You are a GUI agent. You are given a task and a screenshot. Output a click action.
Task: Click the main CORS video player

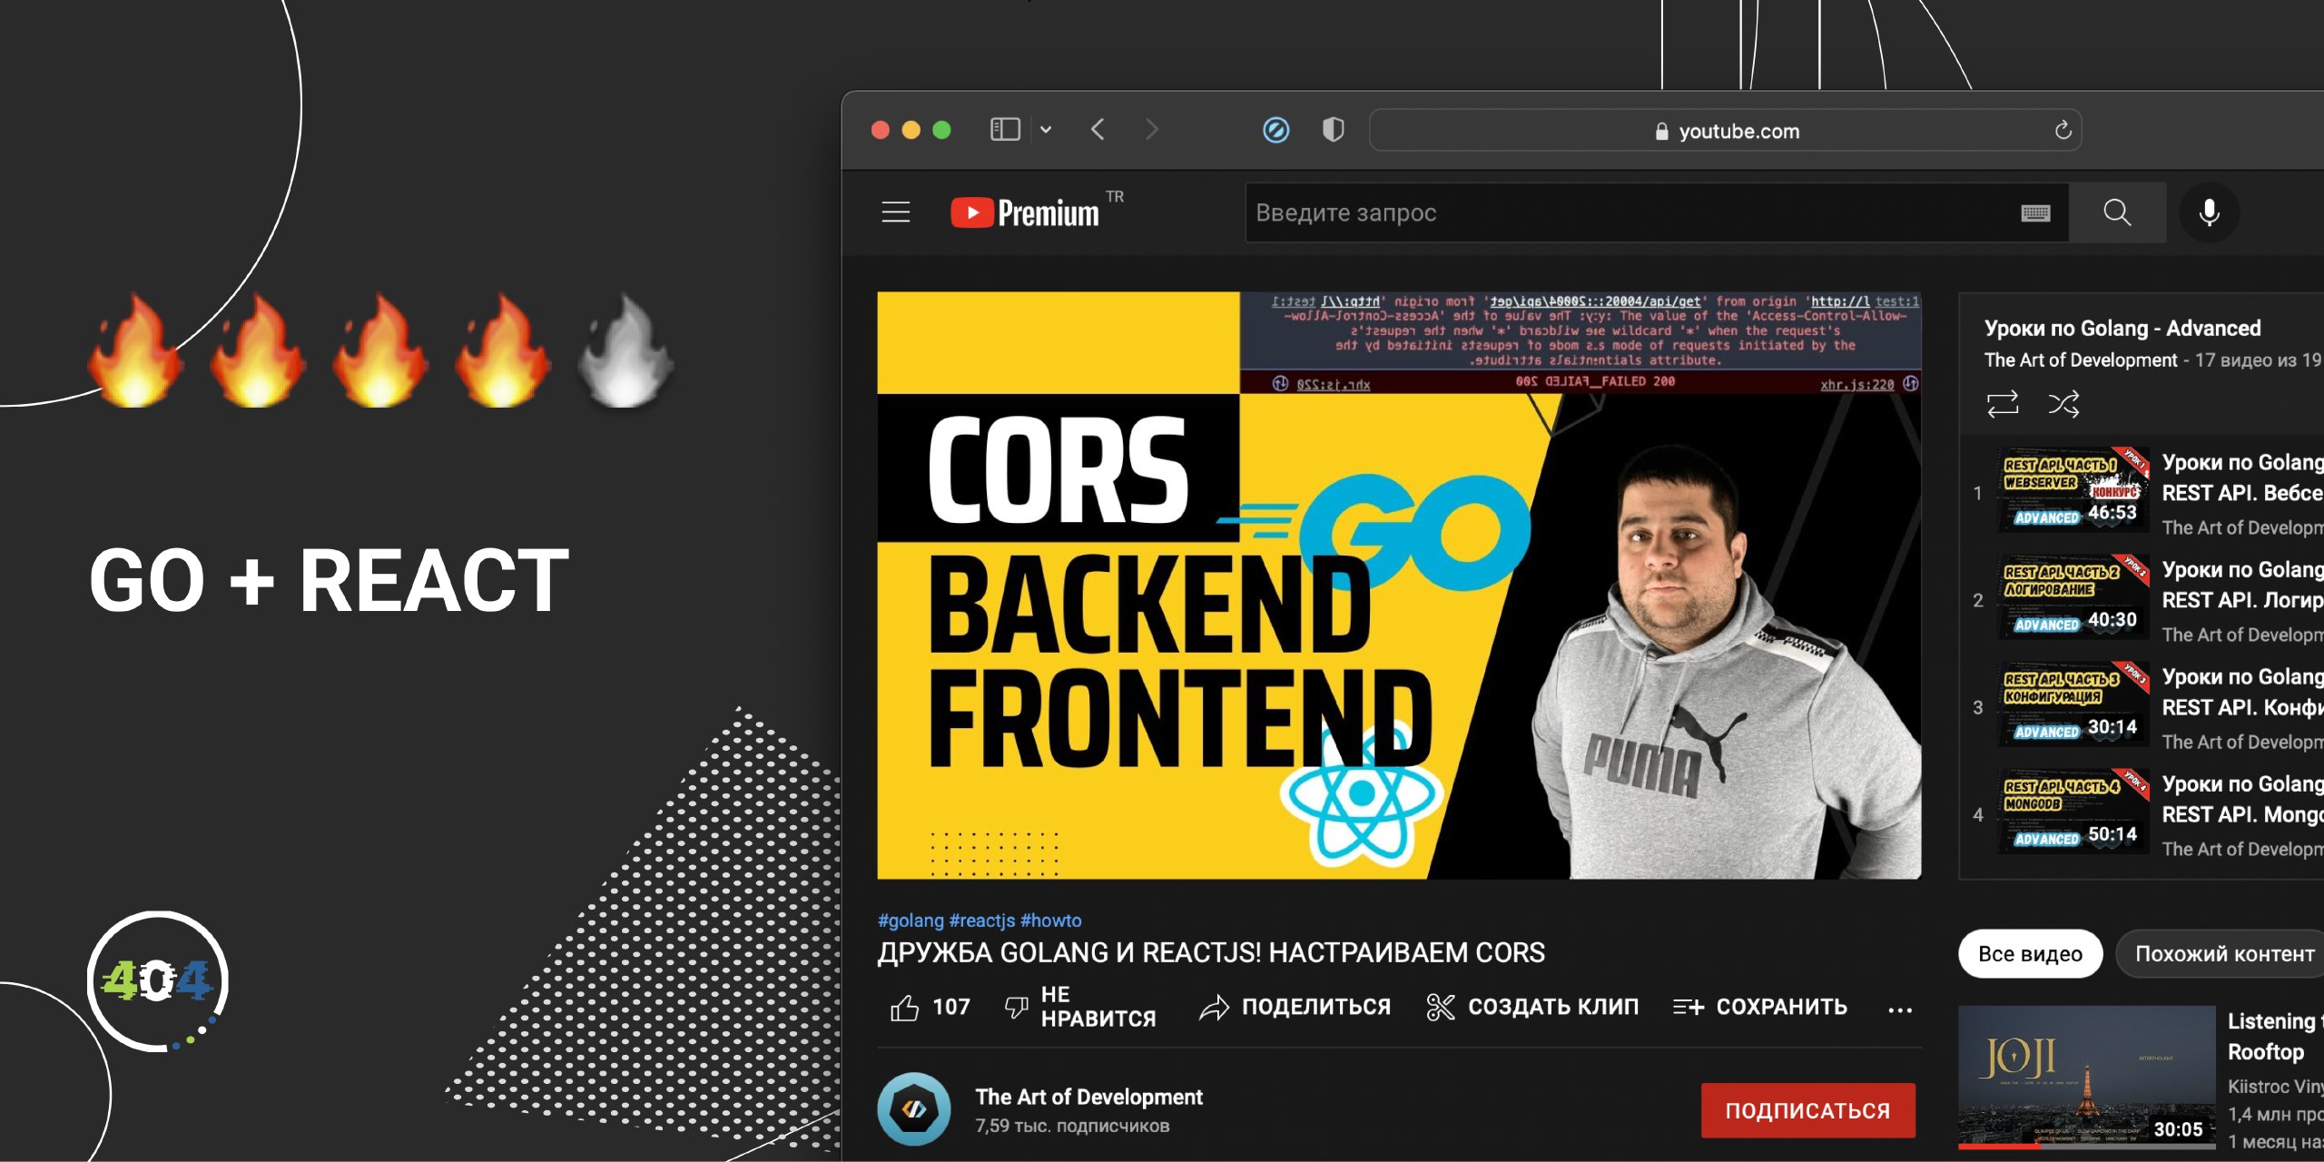coord(1399,585)
